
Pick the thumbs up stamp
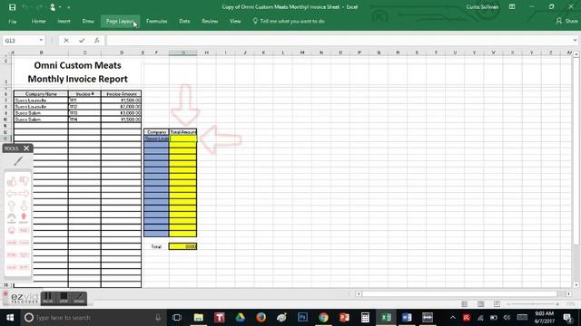pyautogui.click(x=12, y=181)
